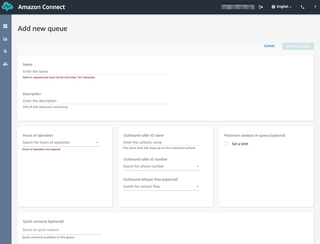Click the globe language icon
Viewport: 320px width, 244px height.
coord(273,7)
